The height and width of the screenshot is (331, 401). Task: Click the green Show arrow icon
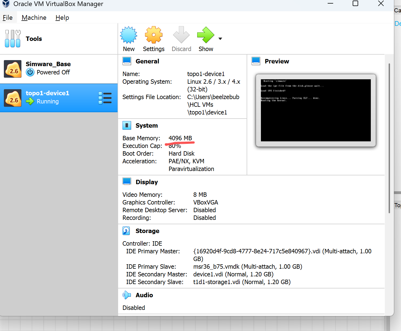click(x=205, y=35)
